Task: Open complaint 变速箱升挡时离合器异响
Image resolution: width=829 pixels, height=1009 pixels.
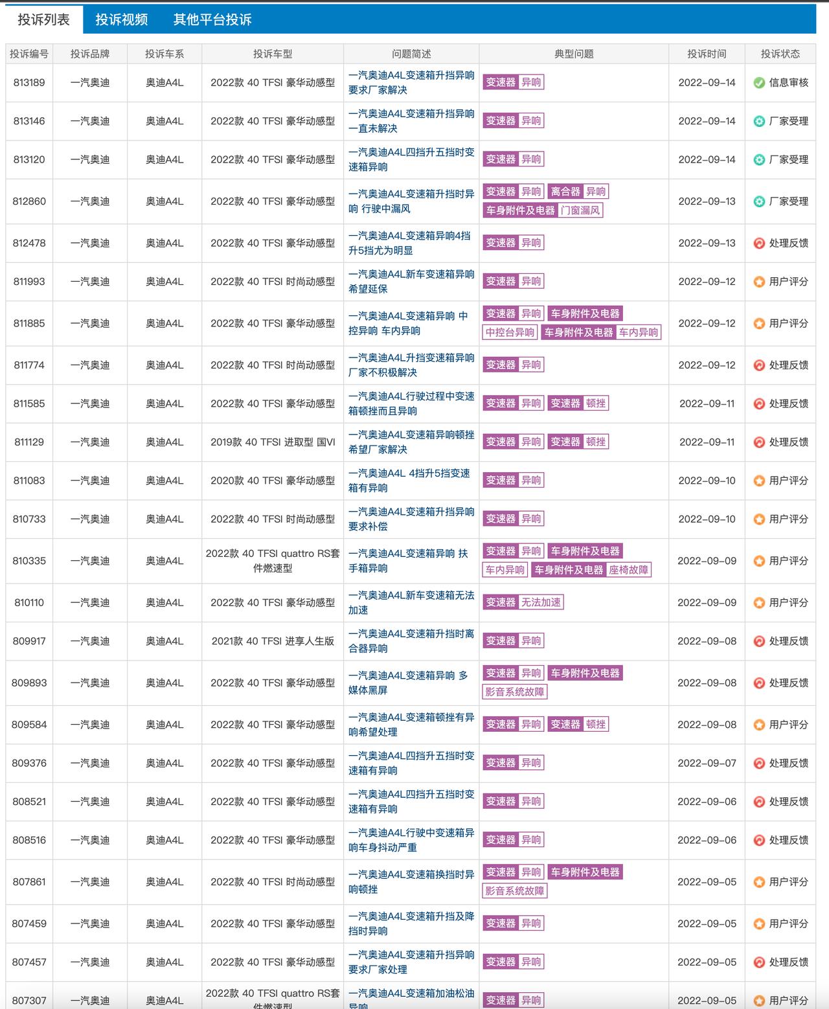Action: point(411,641)
